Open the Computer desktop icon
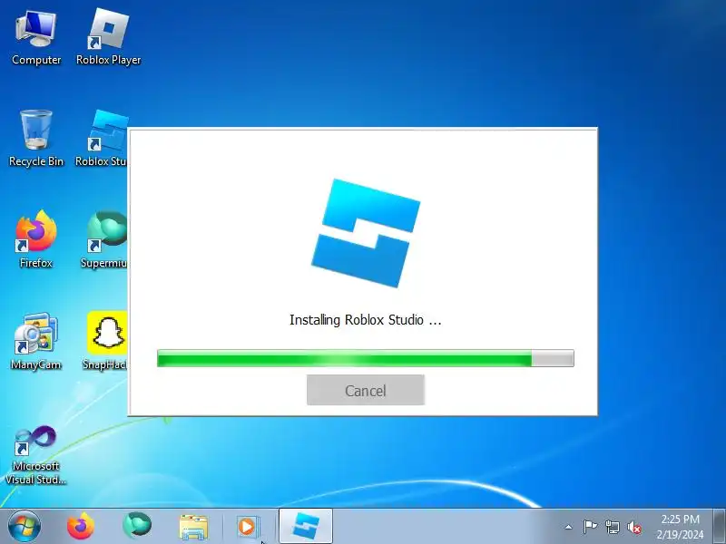726x544 pixels. point(36,38)
